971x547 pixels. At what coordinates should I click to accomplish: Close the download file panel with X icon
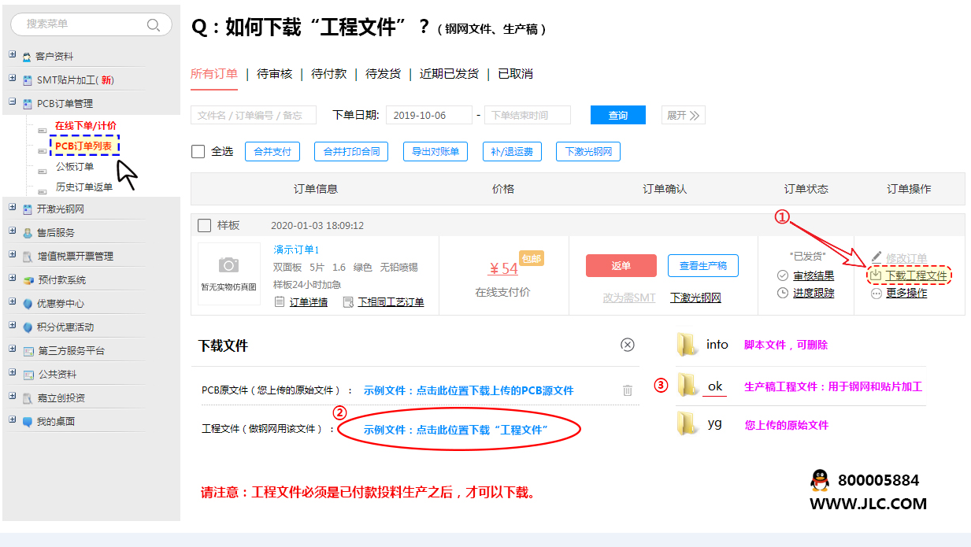[628, 345]
